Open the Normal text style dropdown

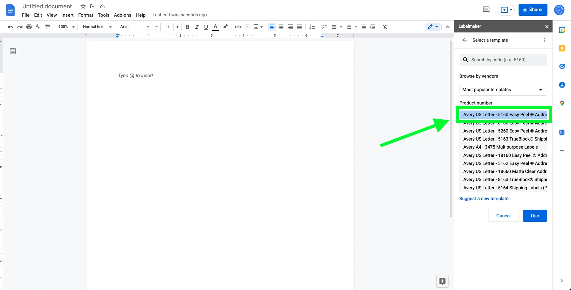pos(97,27)
